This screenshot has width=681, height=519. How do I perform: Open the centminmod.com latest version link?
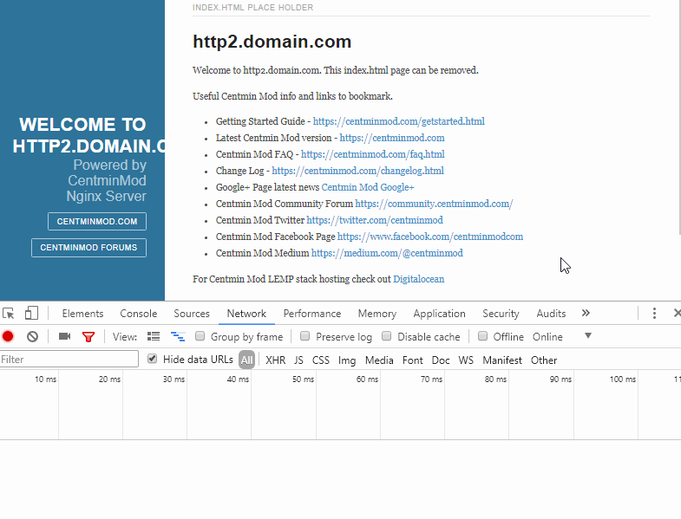click(x=392, y=138)
